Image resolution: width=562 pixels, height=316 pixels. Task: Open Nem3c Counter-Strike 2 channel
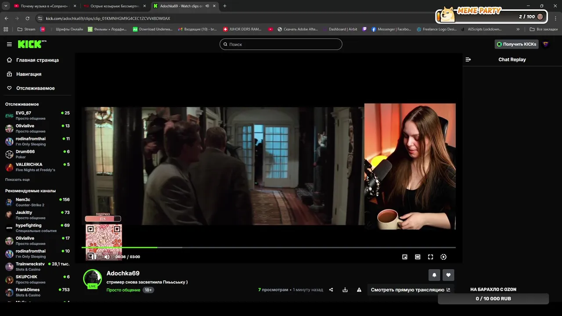tap(37, 202)
